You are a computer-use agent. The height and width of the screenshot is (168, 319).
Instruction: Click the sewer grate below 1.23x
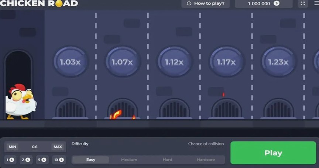278,109
